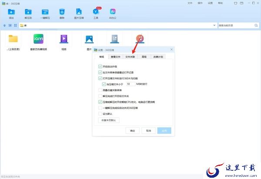261x179 pixels.
Task: Switch to the 查看文件 (view files) tab
Action: point(116,57)
